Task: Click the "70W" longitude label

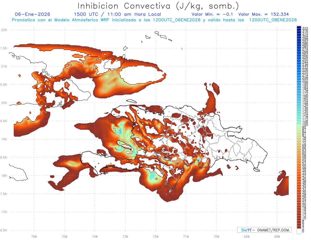Action: click(216, 236)
